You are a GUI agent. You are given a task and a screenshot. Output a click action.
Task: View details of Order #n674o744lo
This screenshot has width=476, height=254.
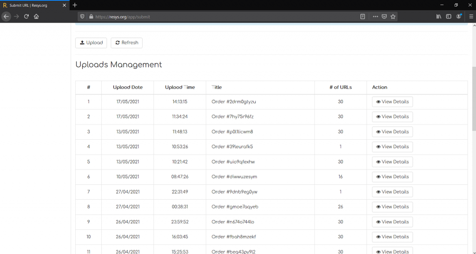392,222
